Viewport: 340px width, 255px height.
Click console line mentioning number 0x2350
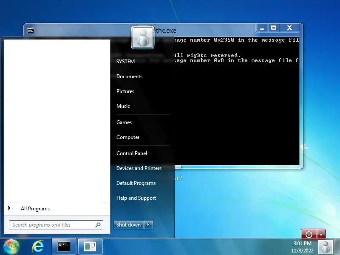point(236,40)
